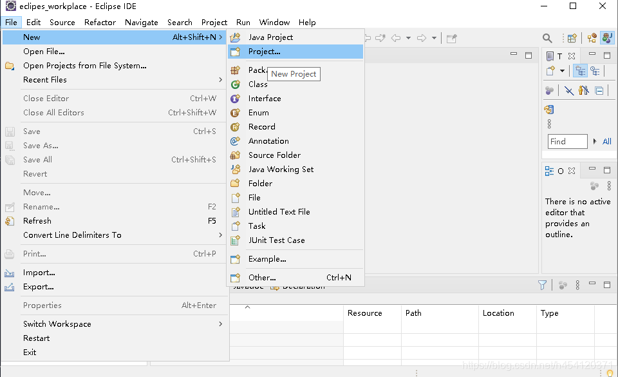
Task: Create a new JUnit Test Case
Action: click(x=295, y=240)
